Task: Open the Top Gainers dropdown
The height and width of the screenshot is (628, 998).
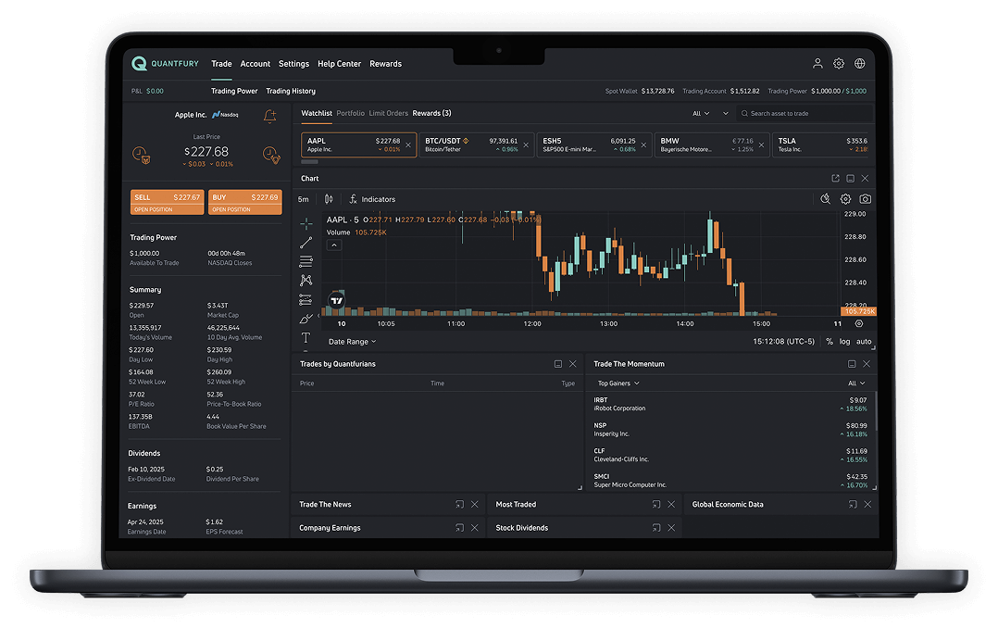Action: (x=618, y=383)
